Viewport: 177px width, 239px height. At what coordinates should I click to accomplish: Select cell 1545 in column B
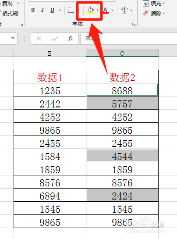50,208
